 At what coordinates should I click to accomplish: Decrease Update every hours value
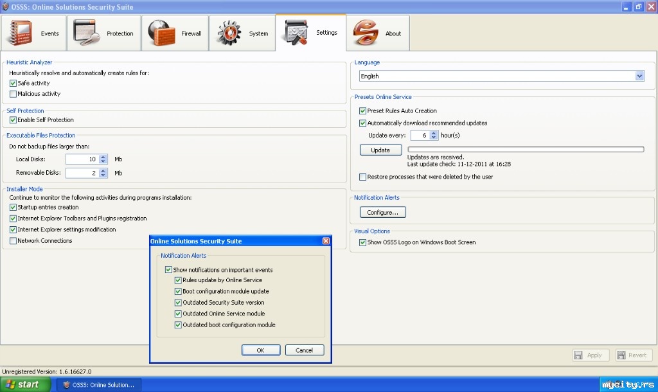pos(434,138)
